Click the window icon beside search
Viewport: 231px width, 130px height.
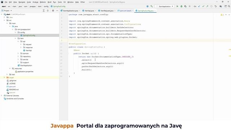[226, 6]
